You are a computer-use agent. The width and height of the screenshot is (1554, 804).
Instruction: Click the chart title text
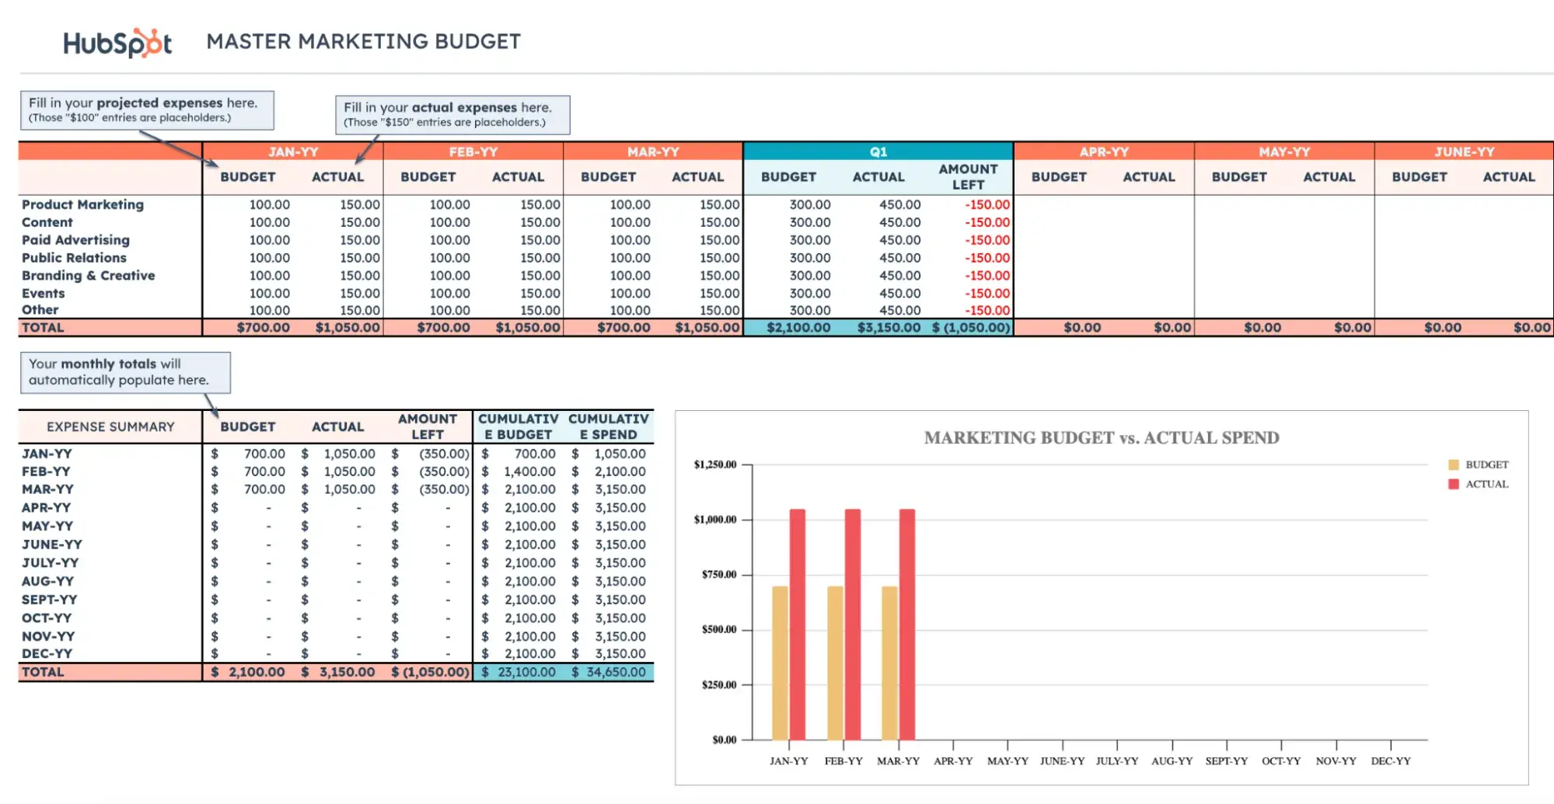(1101, 437)
